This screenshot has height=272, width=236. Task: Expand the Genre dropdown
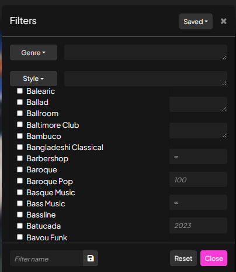33,53
